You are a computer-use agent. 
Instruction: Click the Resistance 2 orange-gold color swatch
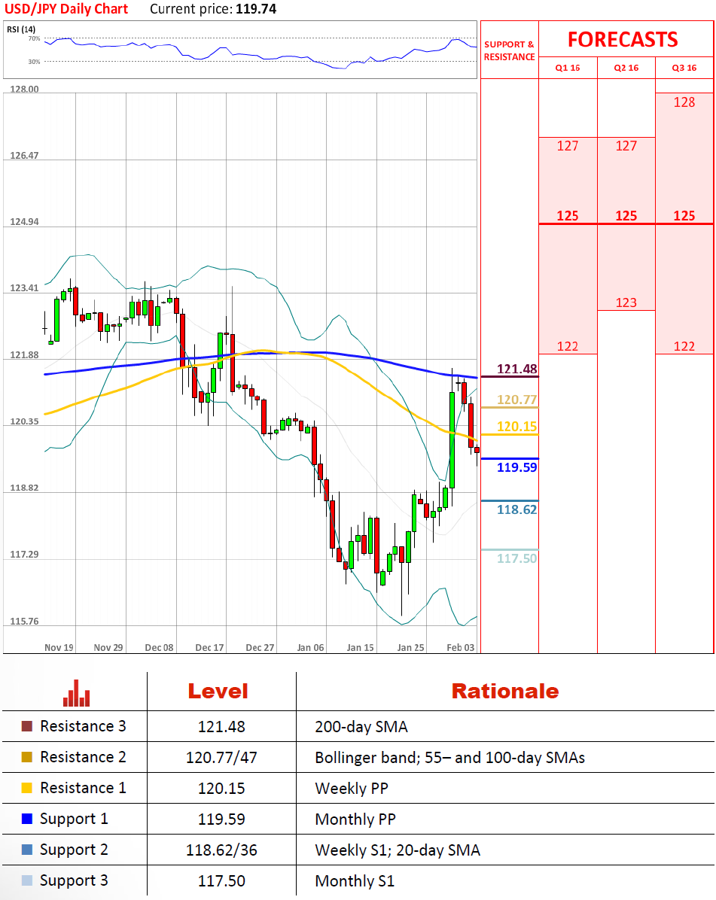click(x=27, y=757)
